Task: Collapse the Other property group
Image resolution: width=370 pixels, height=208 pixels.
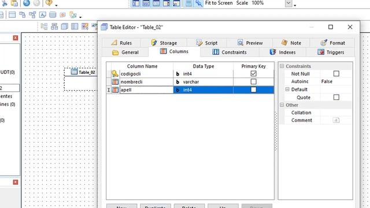Action: click(x=282, y=105)
